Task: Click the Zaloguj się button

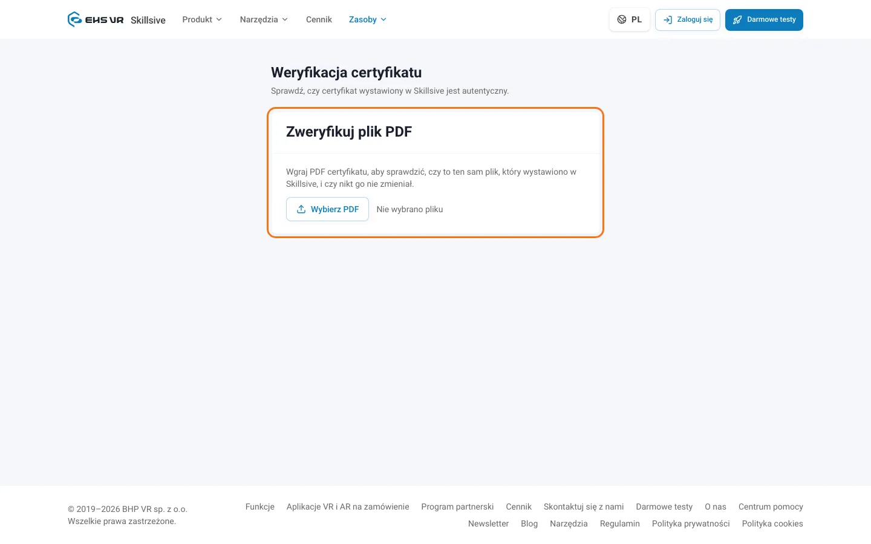Action: 688,20
